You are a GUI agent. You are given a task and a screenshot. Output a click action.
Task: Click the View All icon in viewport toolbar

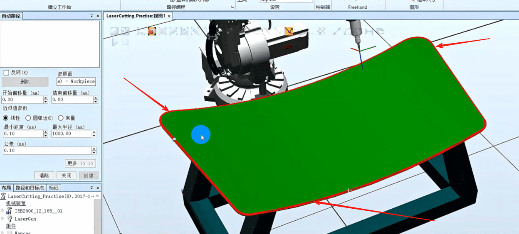114,31
